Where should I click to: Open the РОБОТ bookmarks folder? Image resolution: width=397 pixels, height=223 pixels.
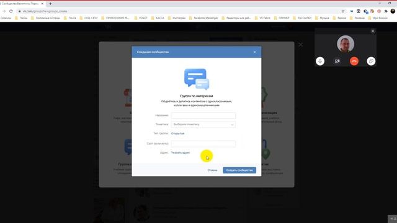(141, 18)
